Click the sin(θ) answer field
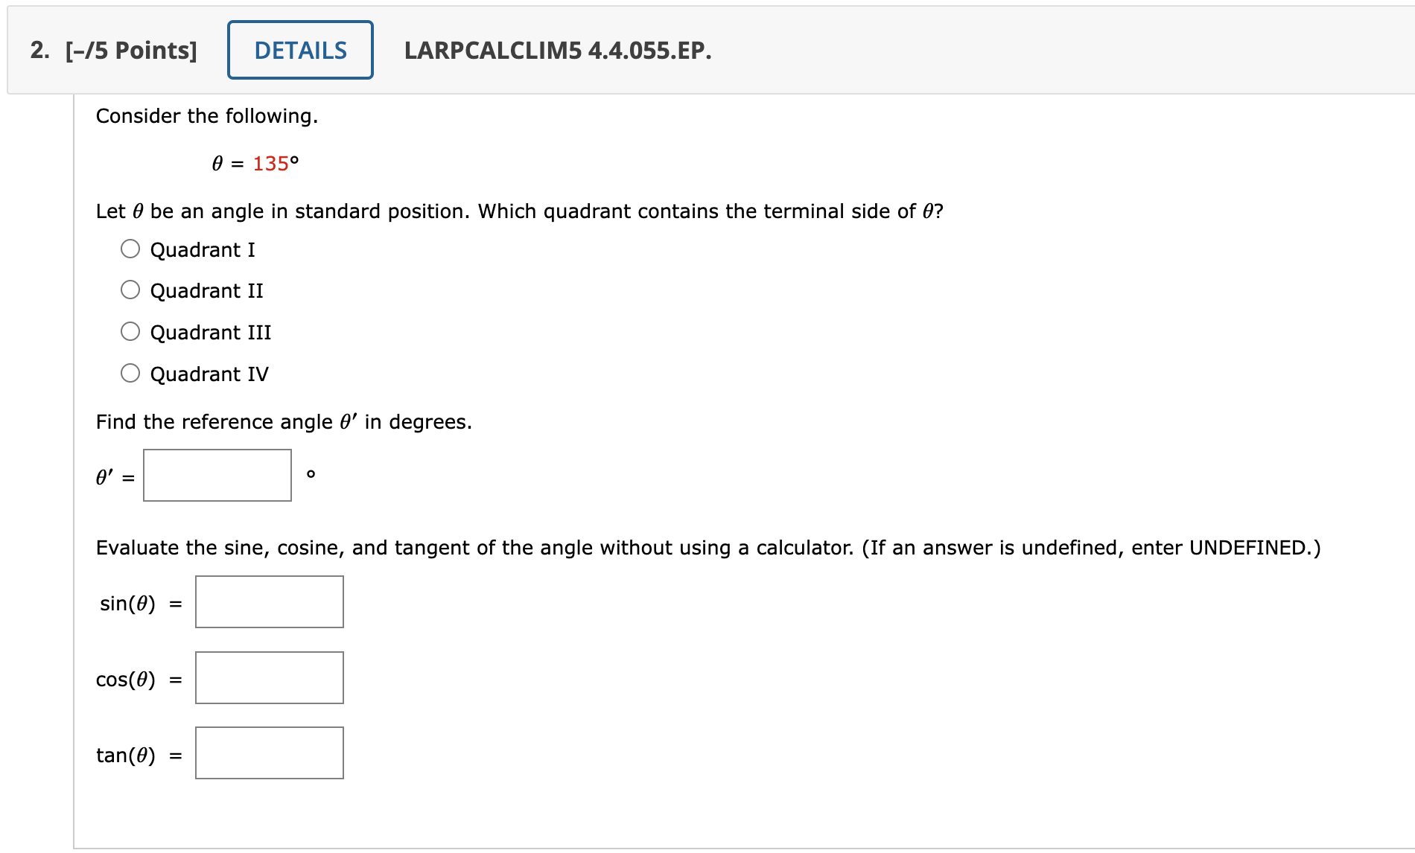 269,602
